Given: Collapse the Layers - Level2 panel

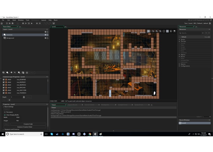Looking at the screenshot, I should coord(47,29).
